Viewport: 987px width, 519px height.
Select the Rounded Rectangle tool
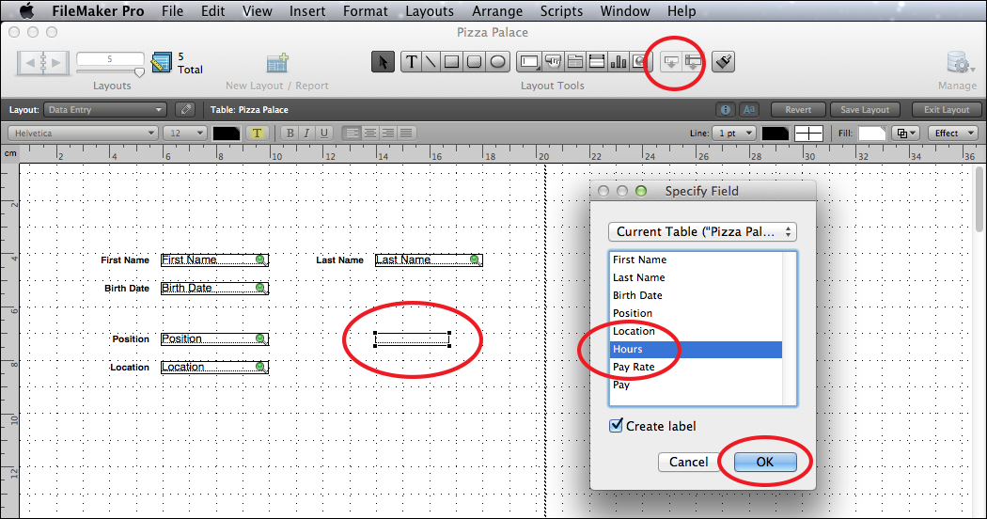click(x=475, y=62)
